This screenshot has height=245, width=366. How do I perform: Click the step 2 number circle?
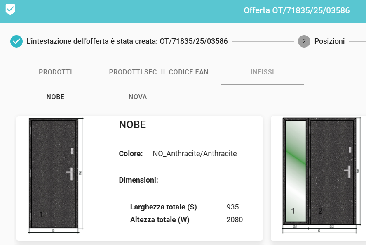304,41
